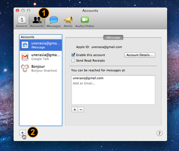This screenshot has width=179, height=151.
Task: Select unerasia@gmail.com in reachable list
Action: click(88, 78)
